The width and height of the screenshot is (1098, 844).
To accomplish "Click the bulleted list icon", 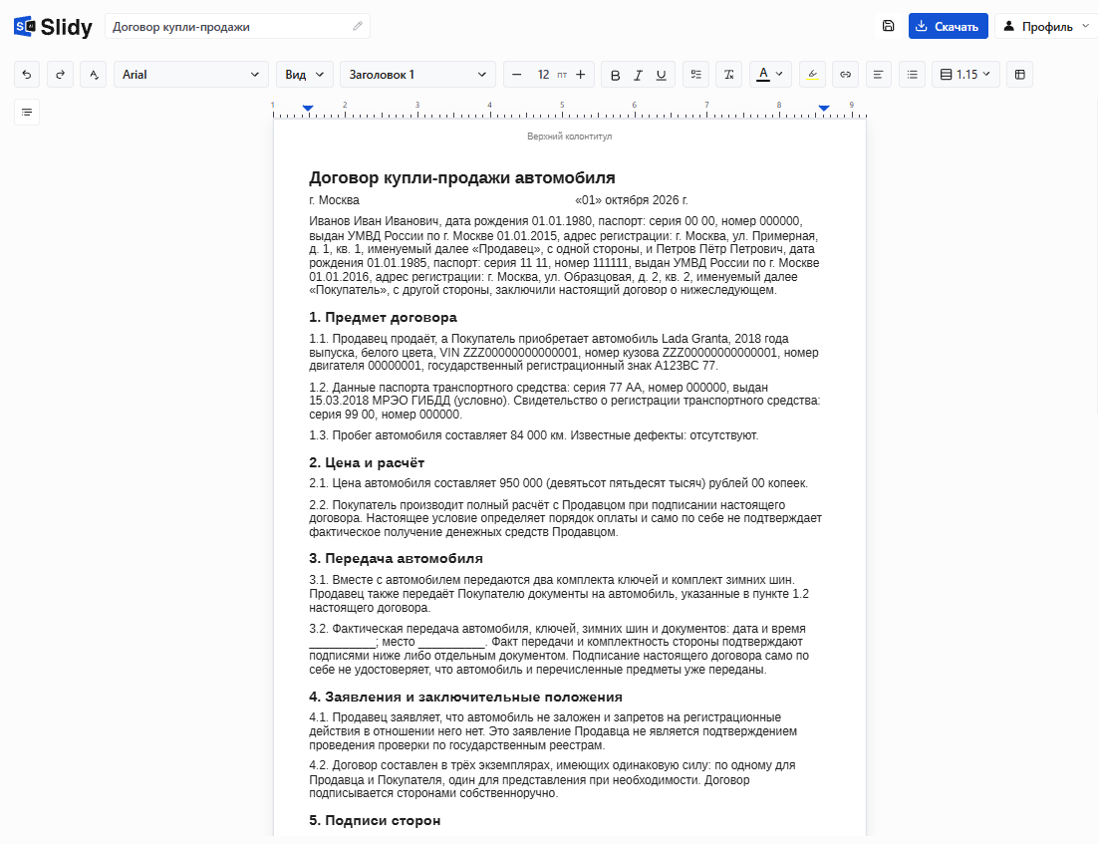I will point(912,75).
